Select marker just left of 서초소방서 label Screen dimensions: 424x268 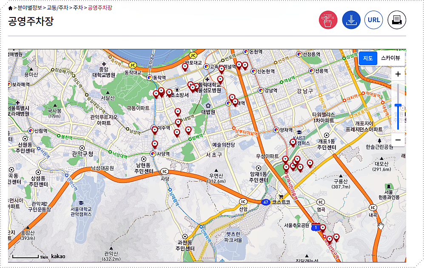click(169, 93)
